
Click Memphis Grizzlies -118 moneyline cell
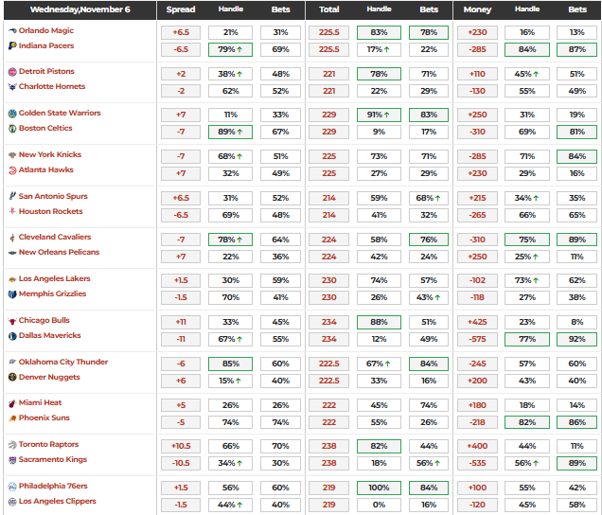(x=477, y=297)
